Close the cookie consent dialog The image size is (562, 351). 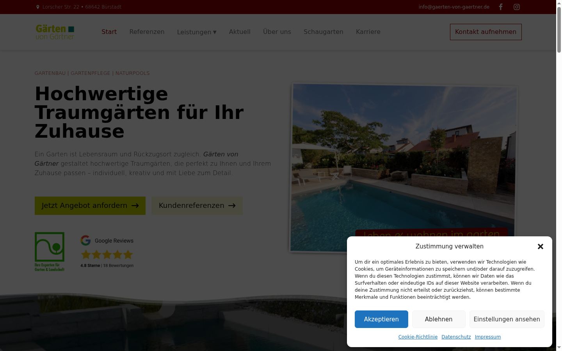click(x=541, y=246)
